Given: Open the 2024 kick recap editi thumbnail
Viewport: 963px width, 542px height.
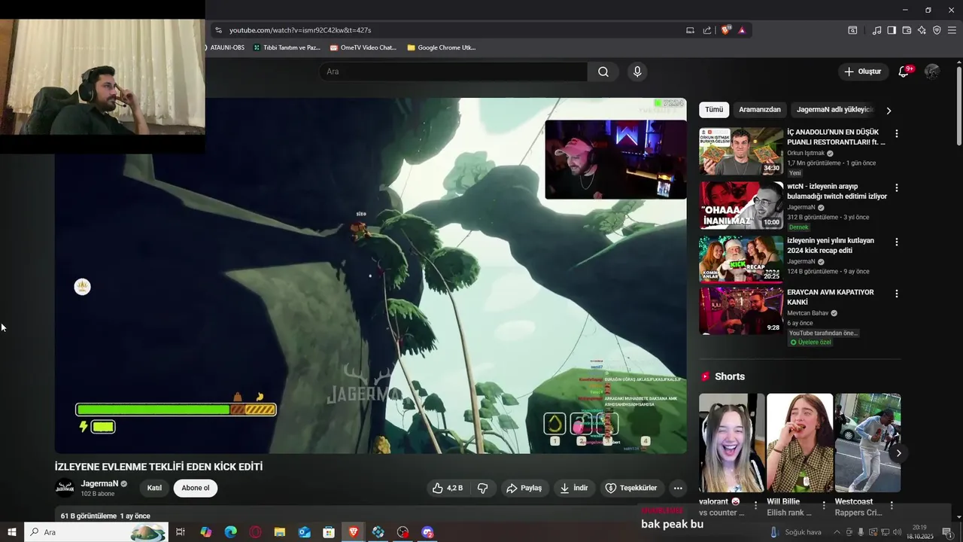Looking at the screenshot, I should [741, 259].
